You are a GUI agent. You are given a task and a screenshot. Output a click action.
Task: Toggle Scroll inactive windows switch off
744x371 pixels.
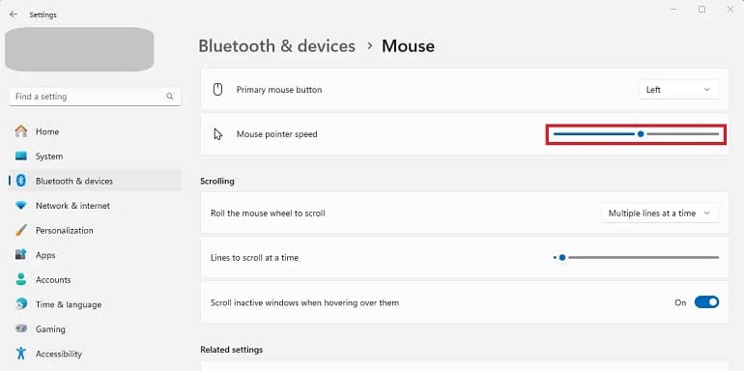point(706,302)
